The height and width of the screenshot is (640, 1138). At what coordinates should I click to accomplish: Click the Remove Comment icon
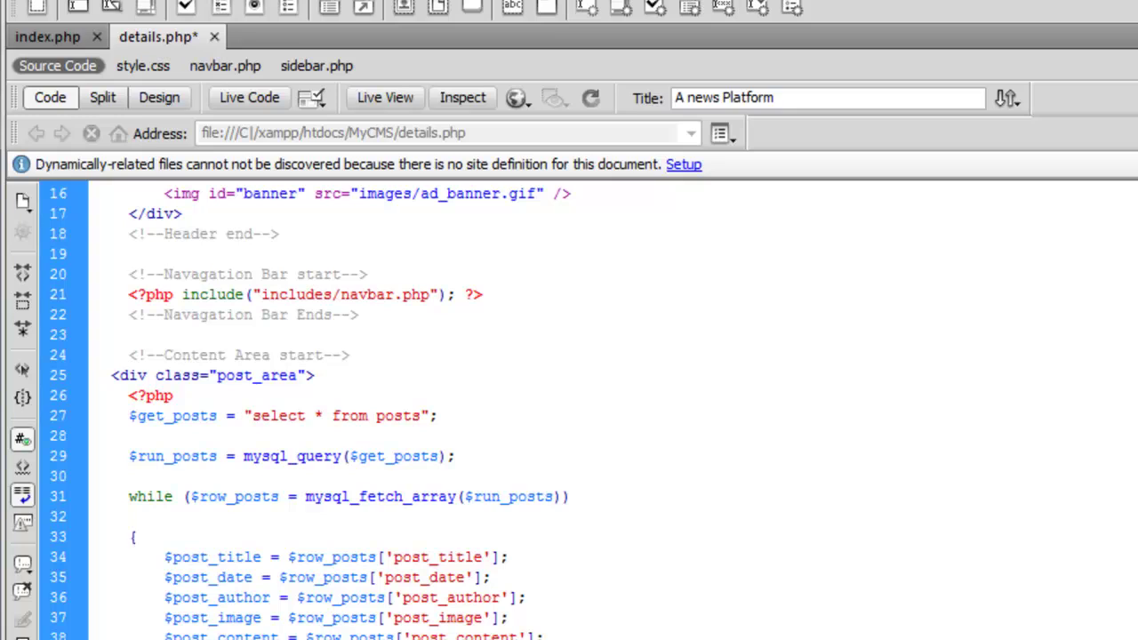click(23, 591)
